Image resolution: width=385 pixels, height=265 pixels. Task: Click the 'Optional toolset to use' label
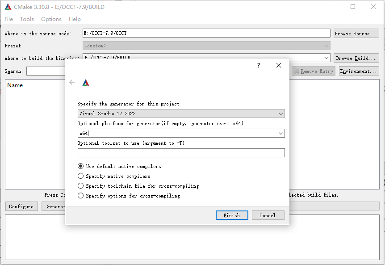tap(131, 143)
